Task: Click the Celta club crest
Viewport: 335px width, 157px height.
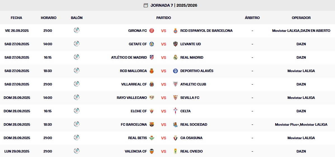Action: (175, 111)
